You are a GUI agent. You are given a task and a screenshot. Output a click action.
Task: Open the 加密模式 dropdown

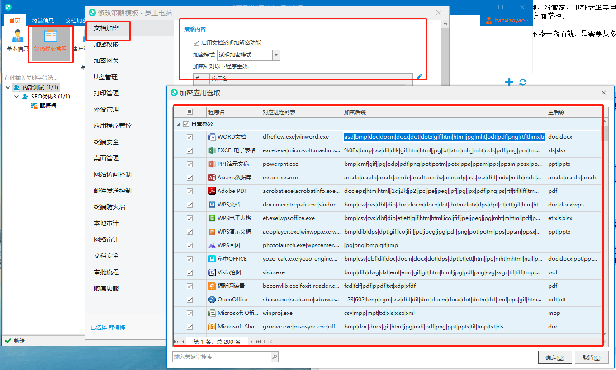pos(276,55)
